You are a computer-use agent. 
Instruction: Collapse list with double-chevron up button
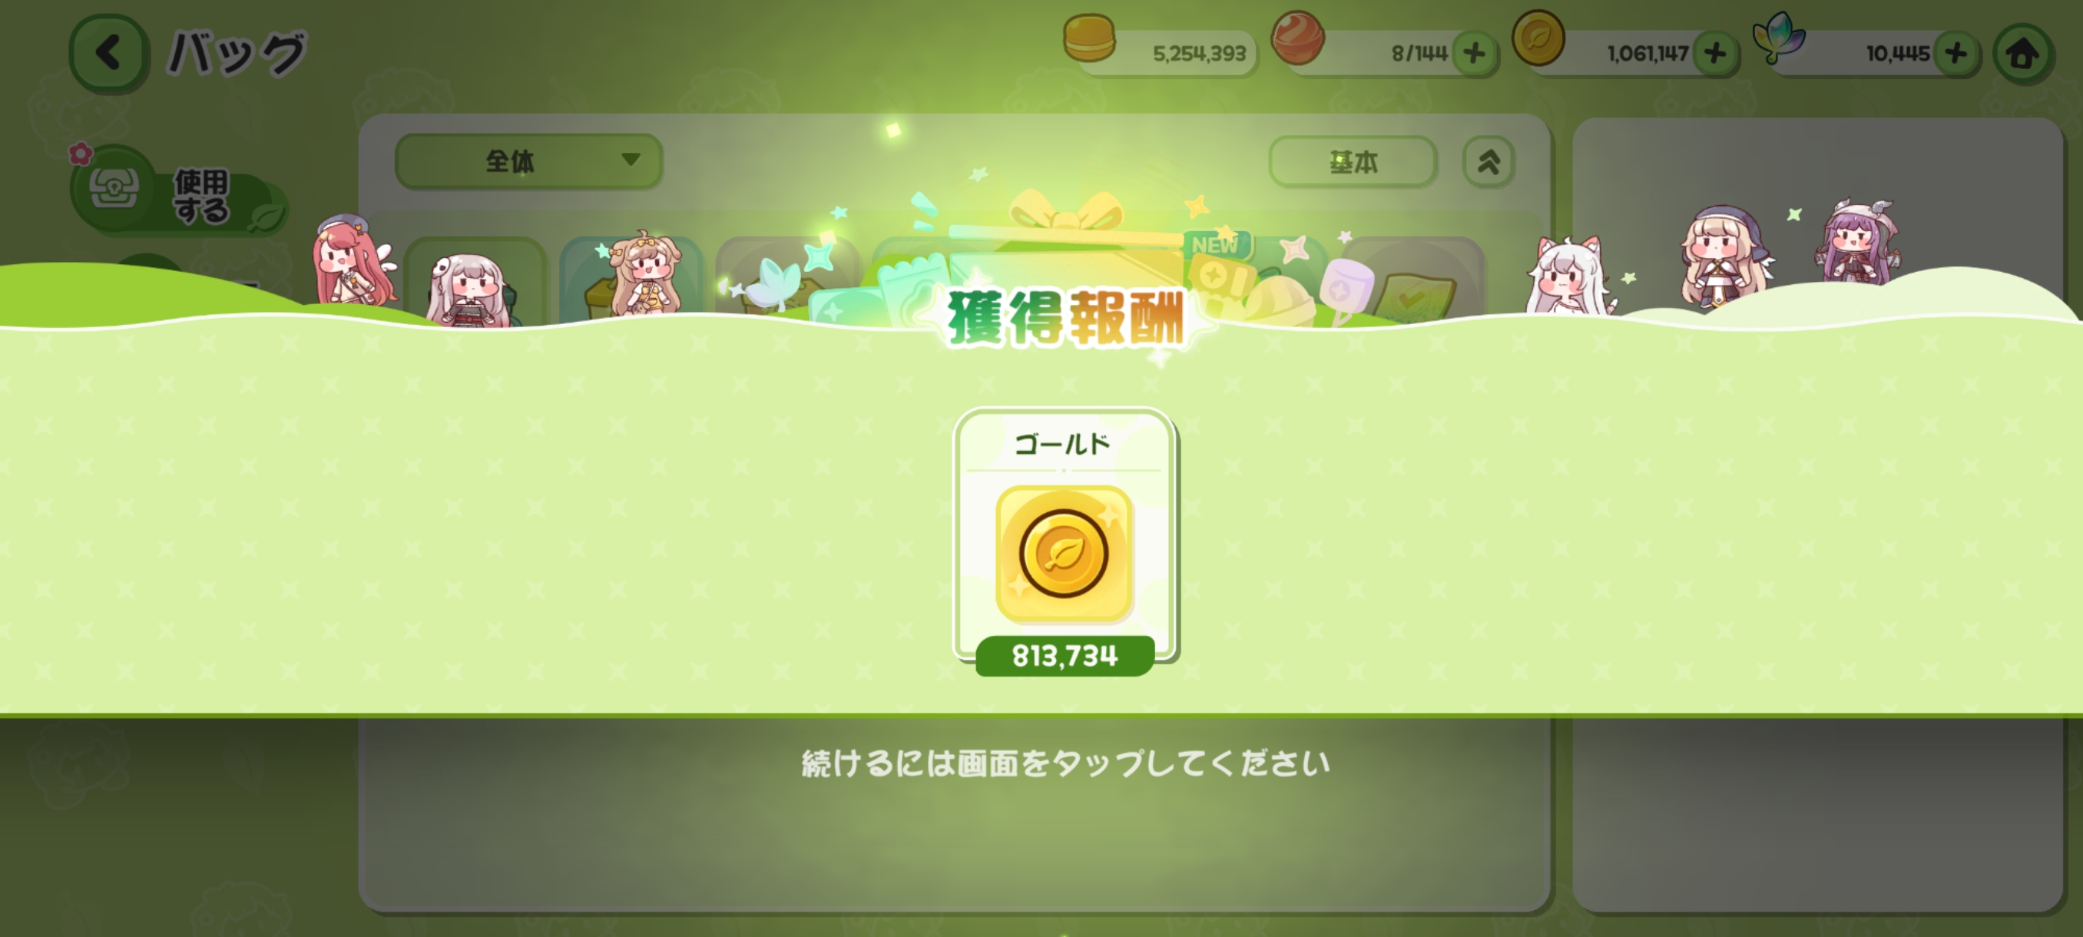(x=1489, y=162)
